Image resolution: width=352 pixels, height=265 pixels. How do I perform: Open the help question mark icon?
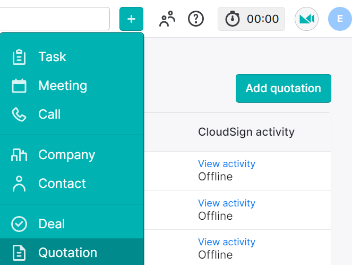[196, 19]
